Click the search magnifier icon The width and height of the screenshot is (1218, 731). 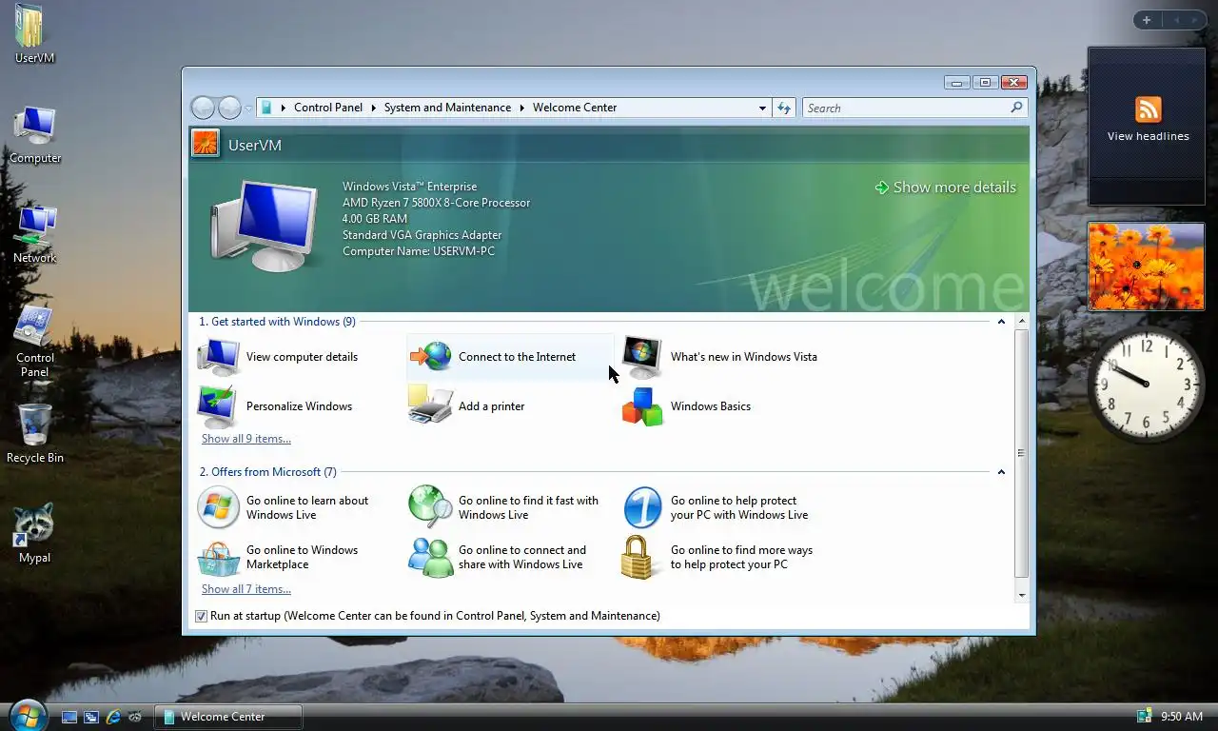[x=1016, y=108]
